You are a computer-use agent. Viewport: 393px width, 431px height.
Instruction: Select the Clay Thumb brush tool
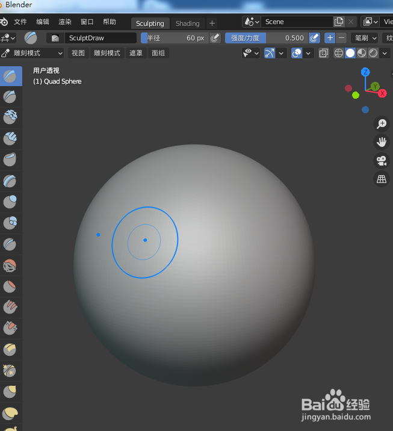10,160
